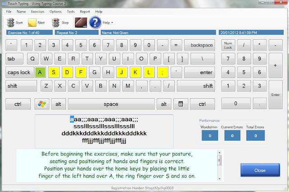This screenshot has width=289, height=192.
Task: Open the Help dropdown arrow in toolbar
Action: coord(112,23)
